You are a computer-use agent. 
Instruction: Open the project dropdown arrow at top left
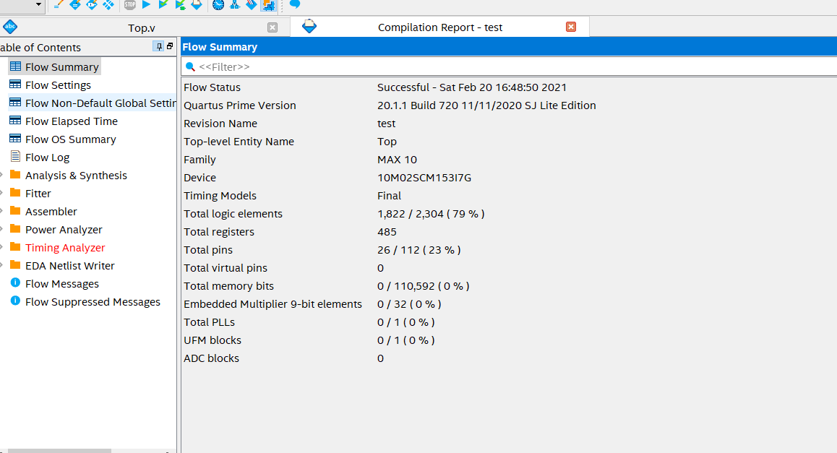point(38,5)
